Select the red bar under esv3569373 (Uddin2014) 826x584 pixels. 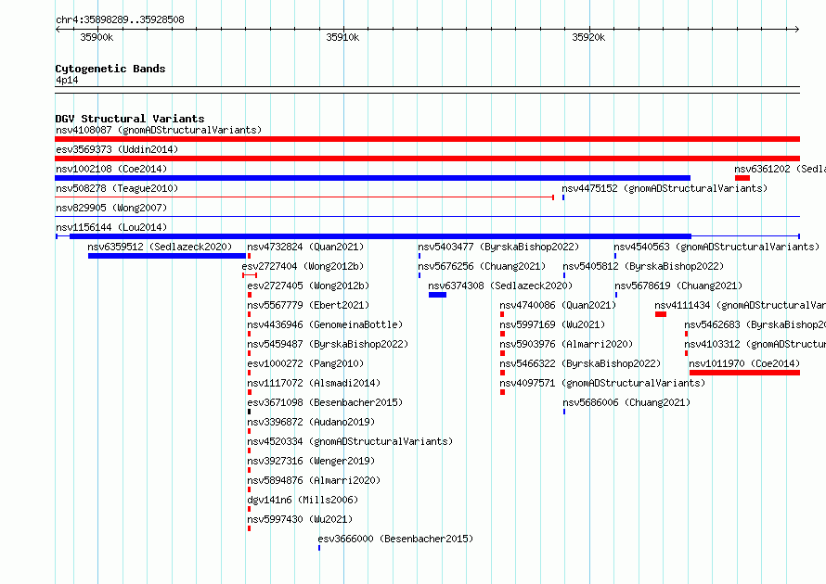427,159
